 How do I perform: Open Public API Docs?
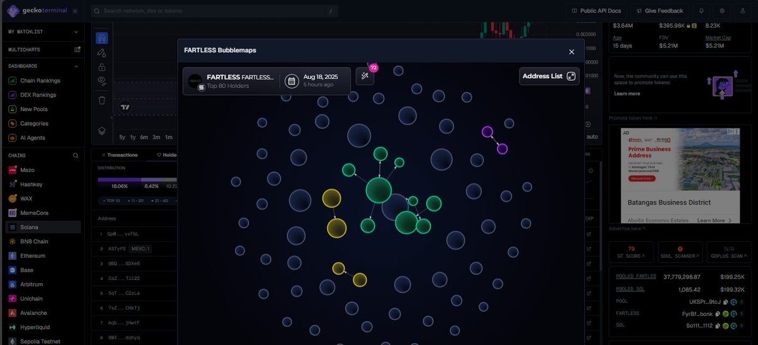pyautogui.click(x=596, y=11)
